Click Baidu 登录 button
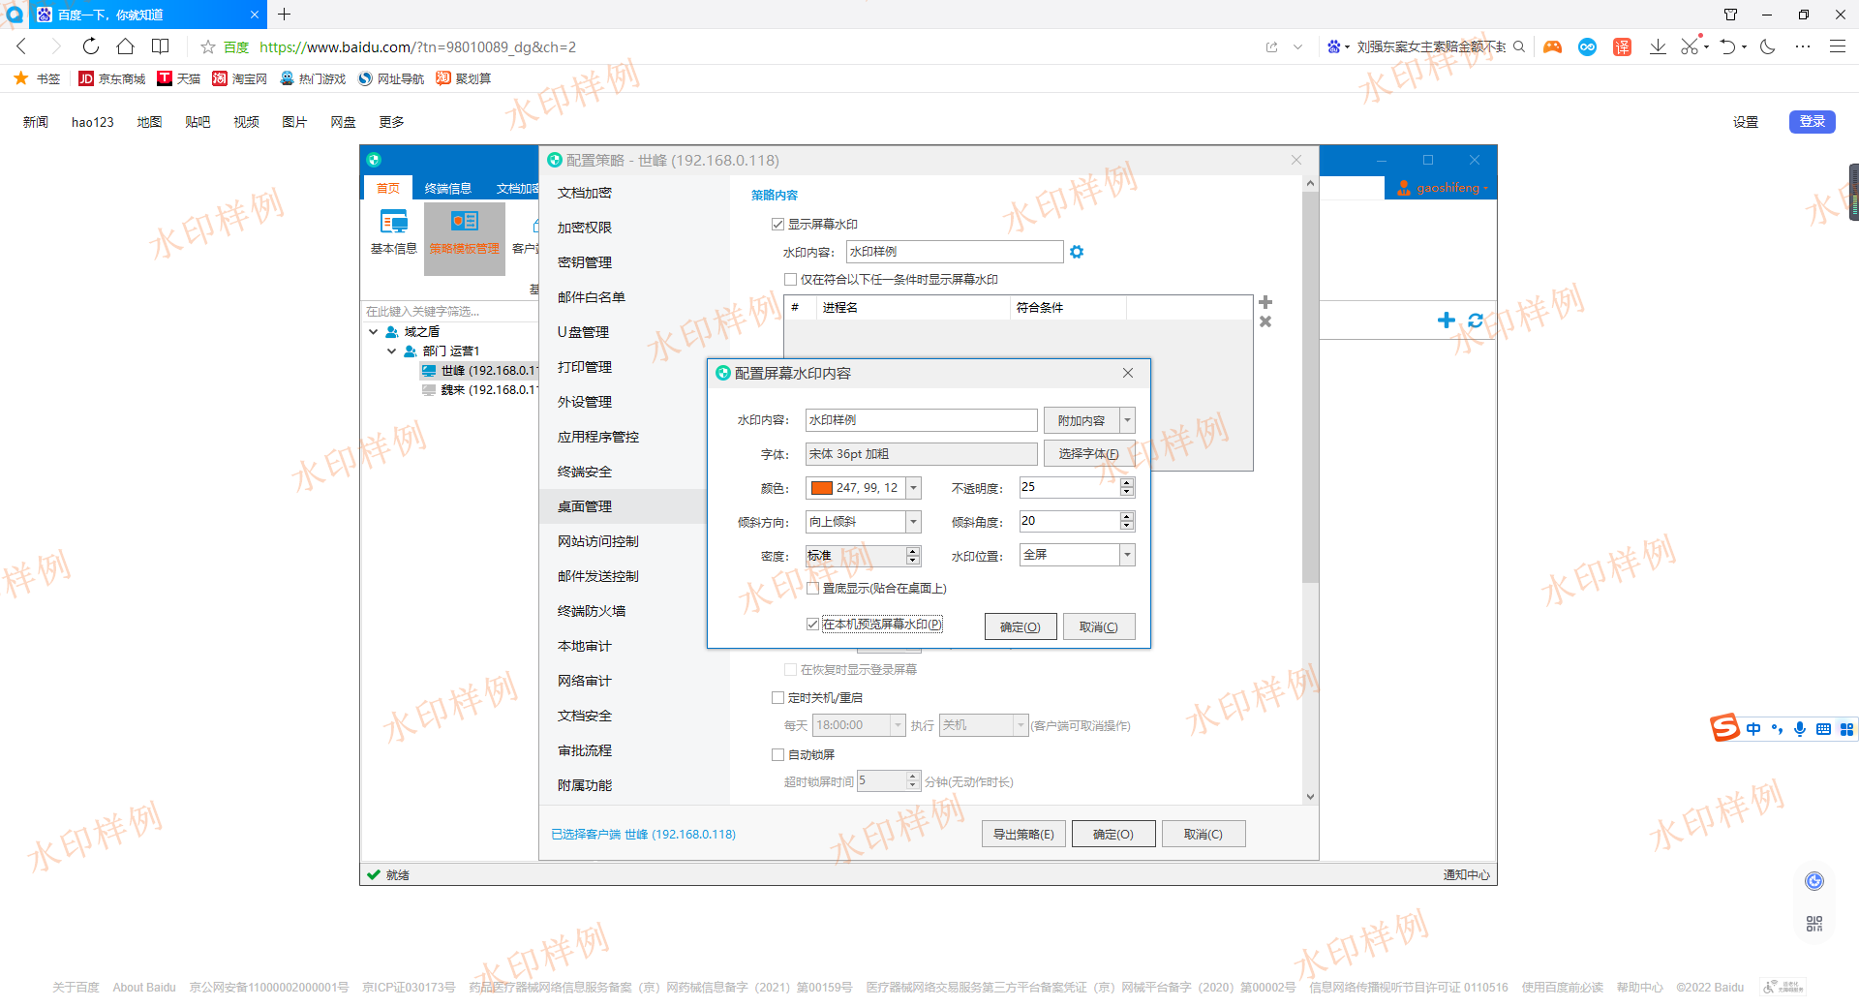This screenshot has width=1859, height=1007. [1812, 122]
